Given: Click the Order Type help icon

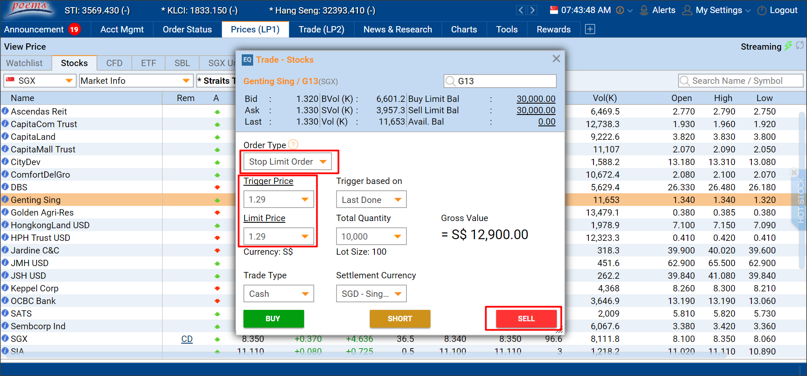Looking at the screenshot, I should [294, 144].
